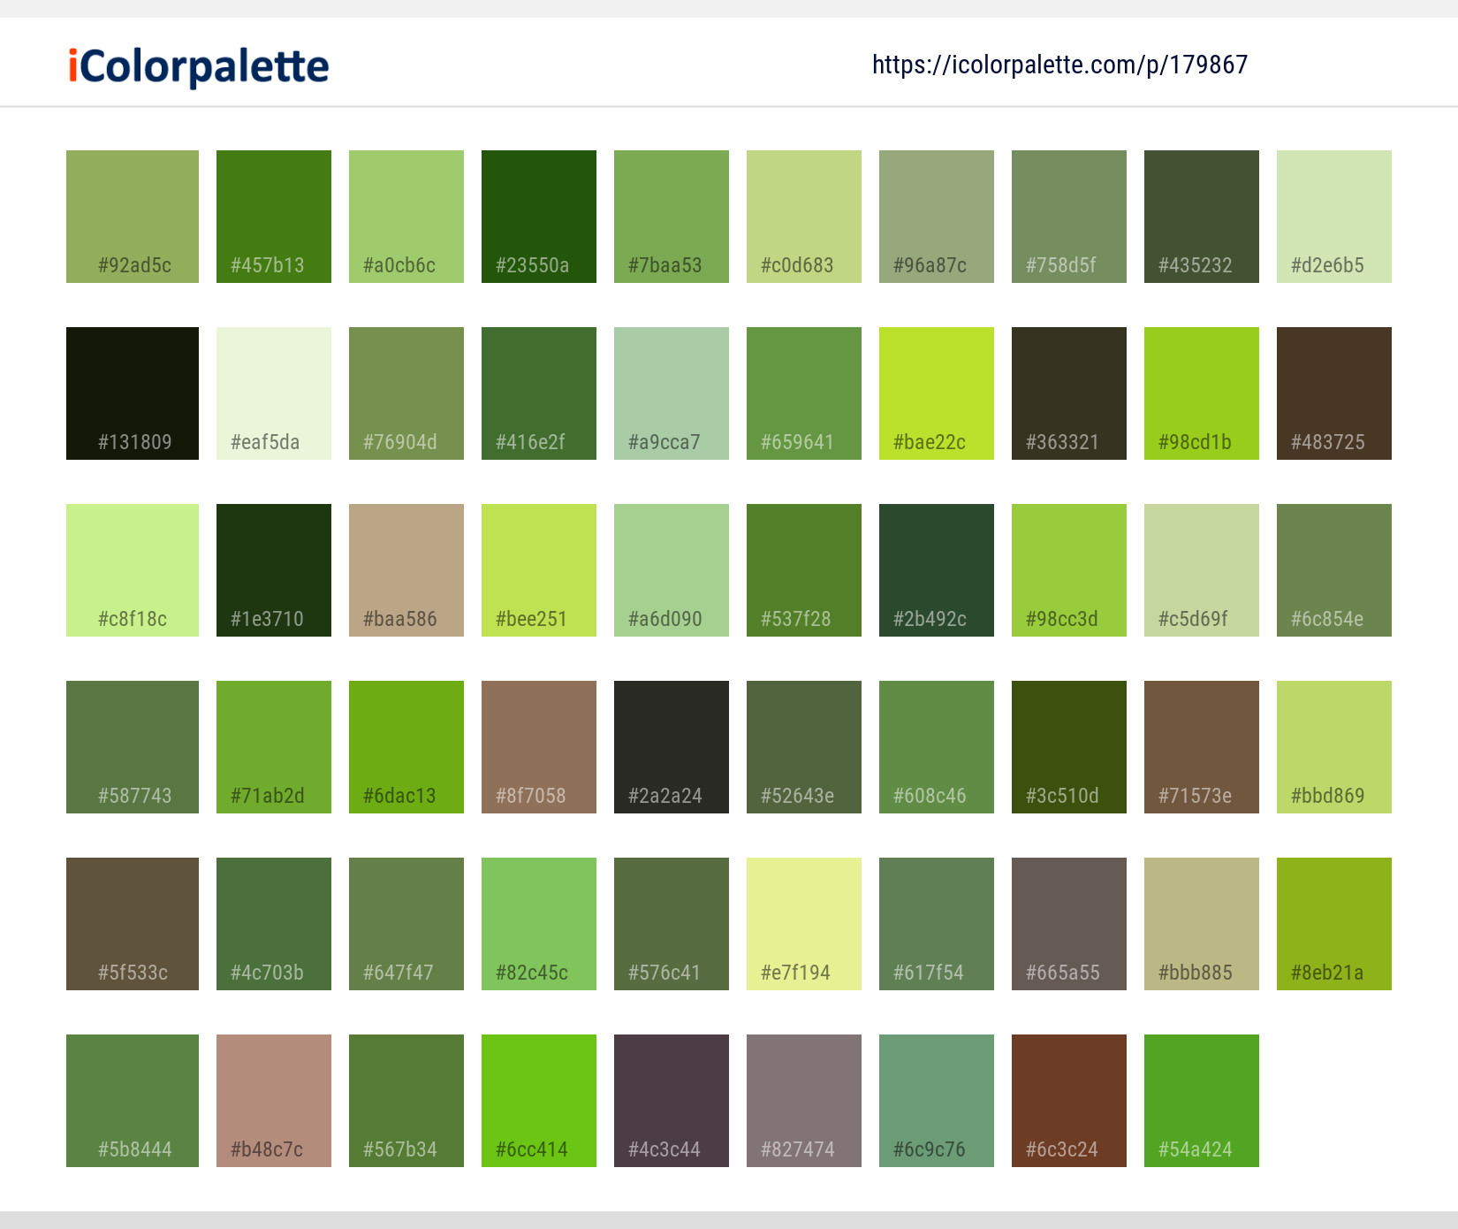Pick the #bee251 swatch
The image size is (1458, 1229).
tap(539, 570)
